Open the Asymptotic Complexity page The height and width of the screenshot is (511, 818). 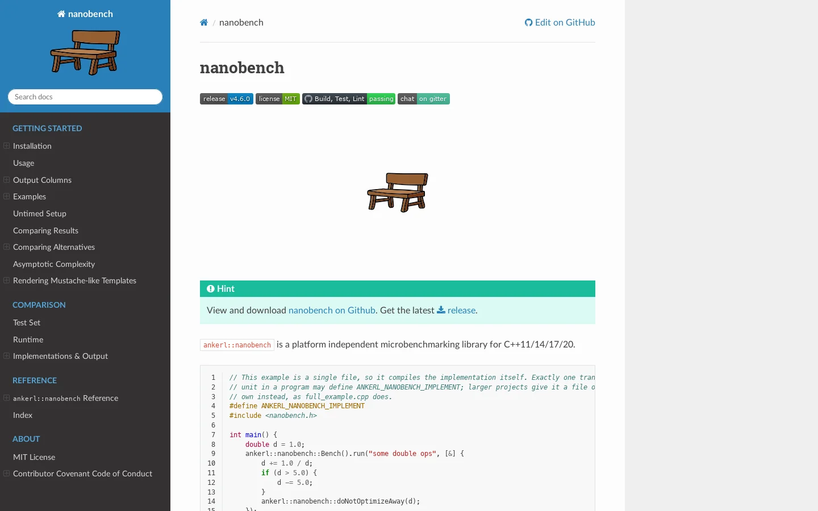tap(54, 264)
